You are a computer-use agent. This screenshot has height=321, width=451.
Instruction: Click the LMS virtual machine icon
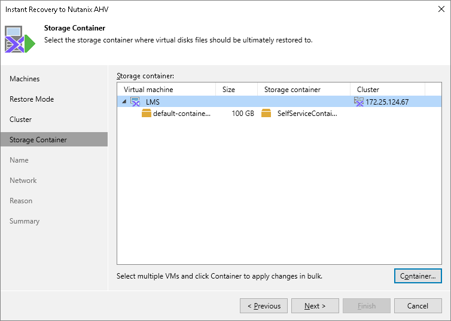click(135, 102)
